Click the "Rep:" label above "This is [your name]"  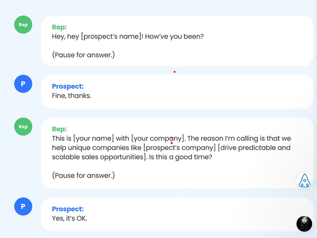59,130
